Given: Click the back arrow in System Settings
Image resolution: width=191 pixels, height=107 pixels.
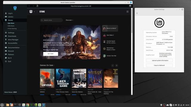Looking at the screenshot, I should (137, 13).
